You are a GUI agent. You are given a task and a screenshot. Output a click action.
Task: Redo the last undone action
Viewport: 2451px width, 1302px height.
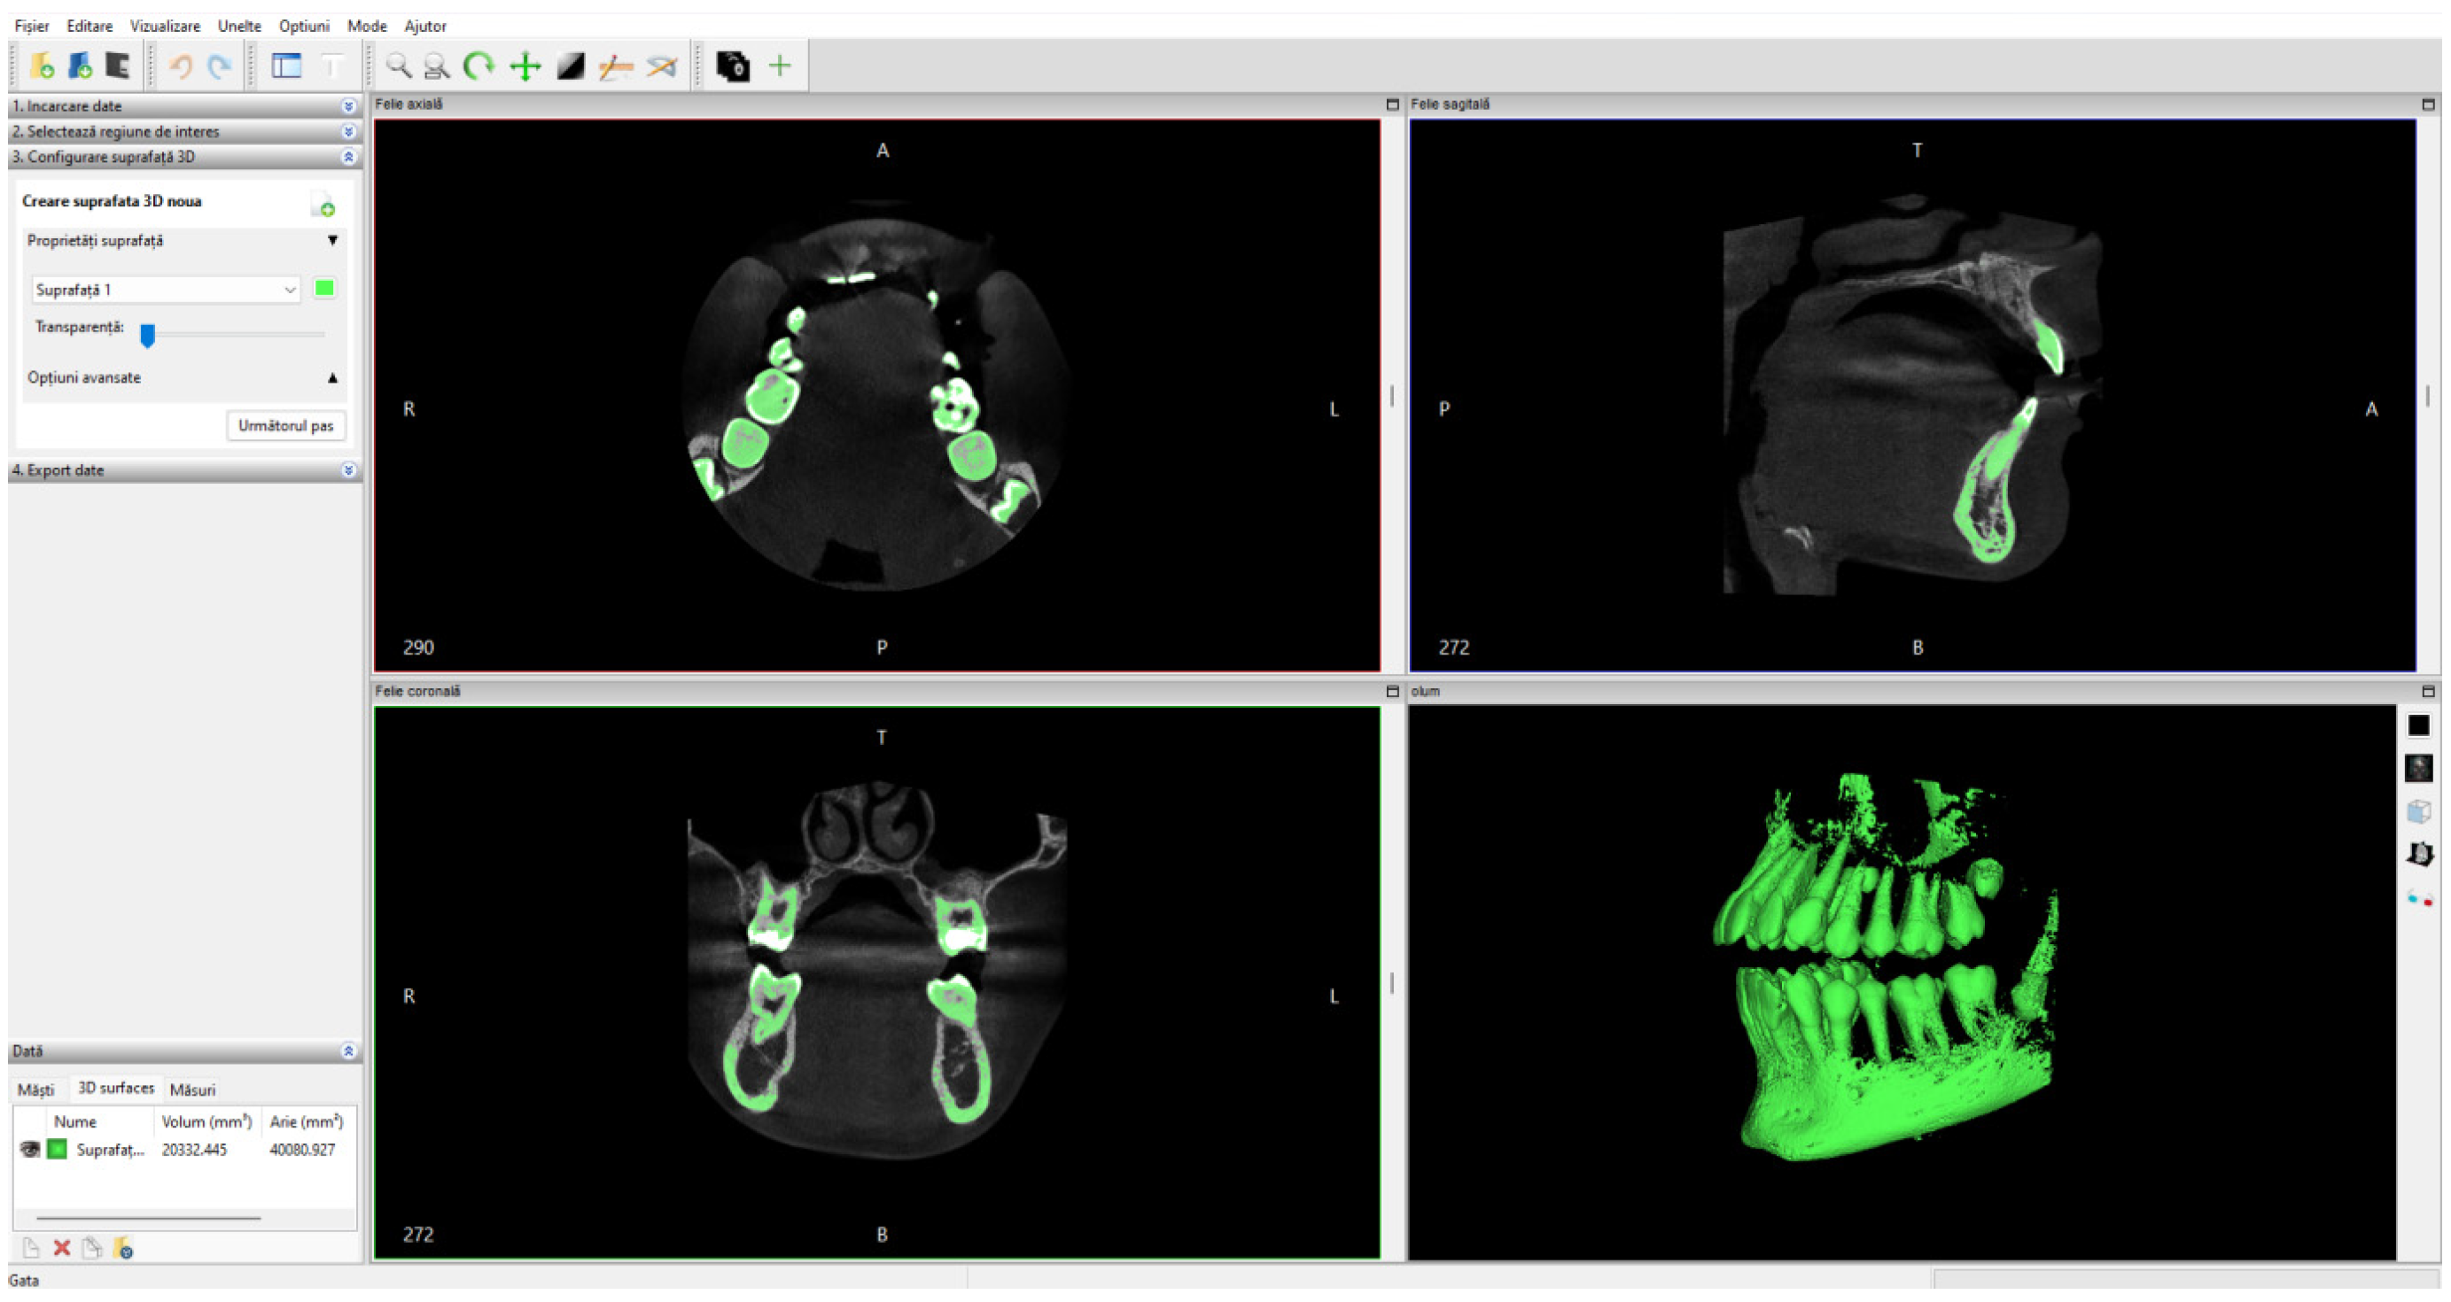click(x=220, y=66)
